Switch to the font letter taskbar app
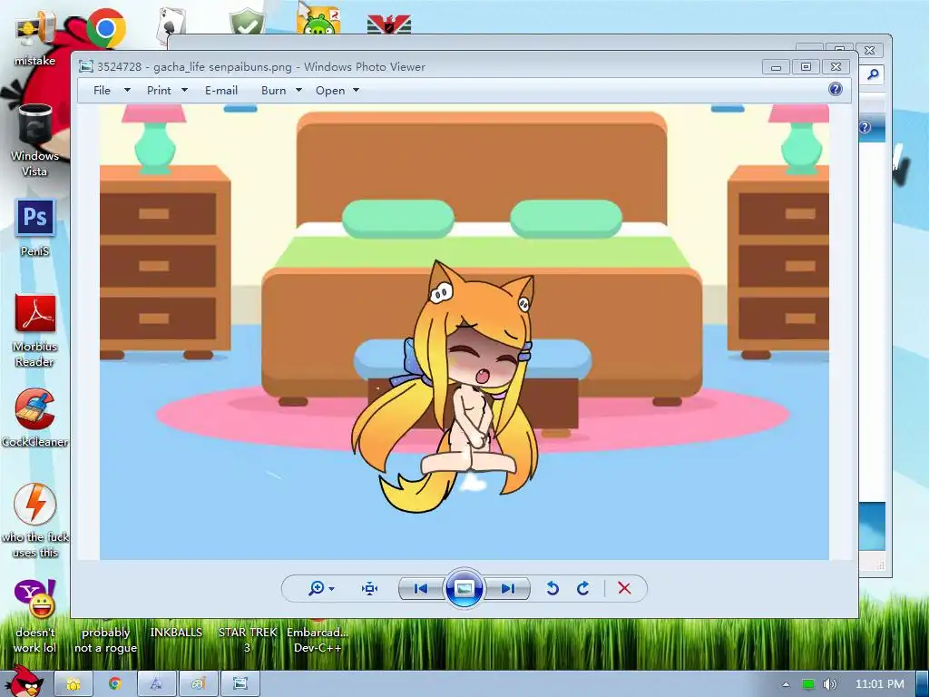 pyautogui.click(x=156, y=684)
